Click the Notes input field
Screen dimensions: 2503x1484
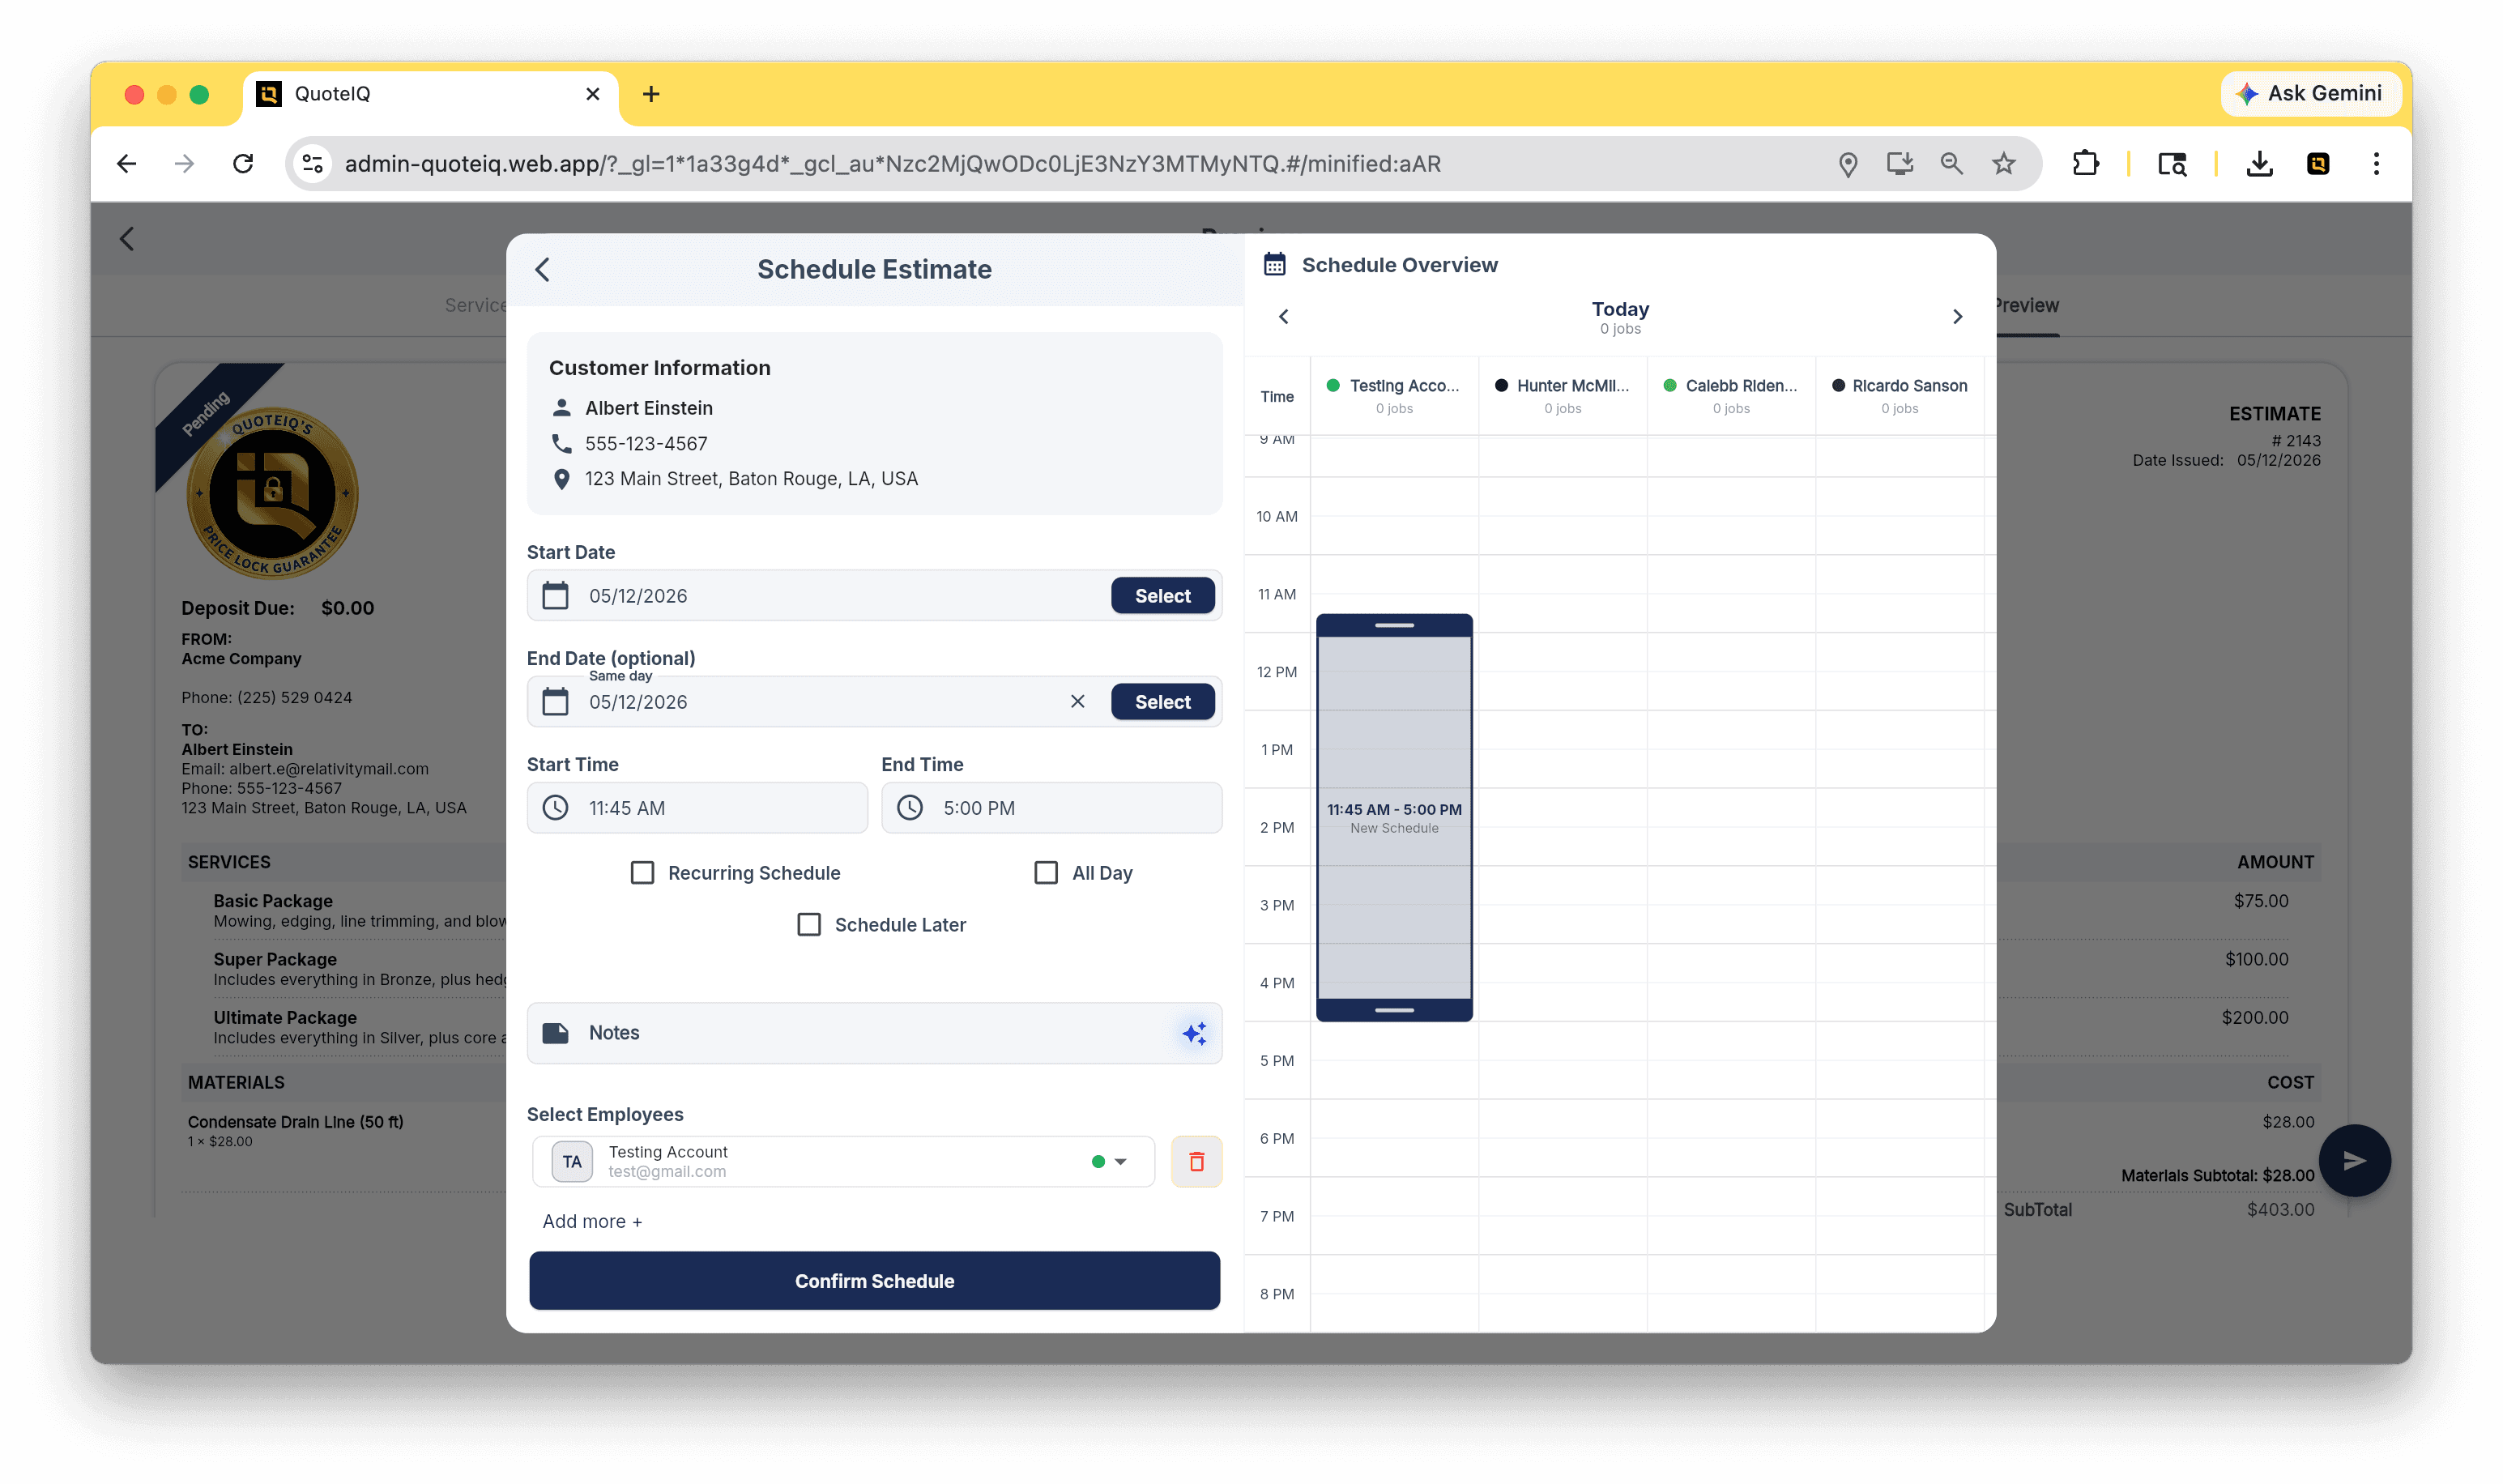pos(874,1033)
